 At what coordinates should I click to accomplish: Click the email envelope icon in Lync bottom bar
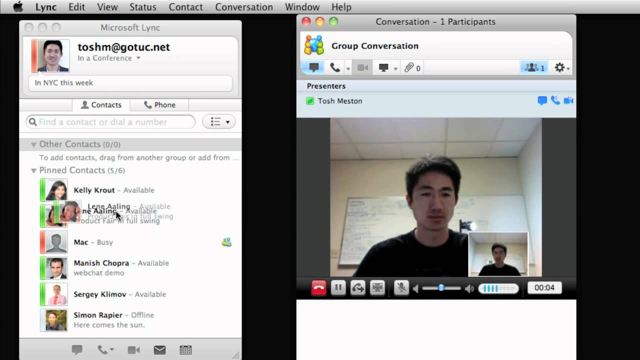pos(159,350)
